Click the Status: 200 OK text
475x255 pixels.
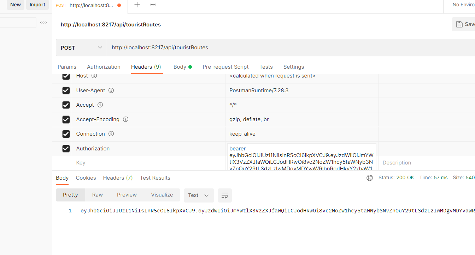click(396, 178)
